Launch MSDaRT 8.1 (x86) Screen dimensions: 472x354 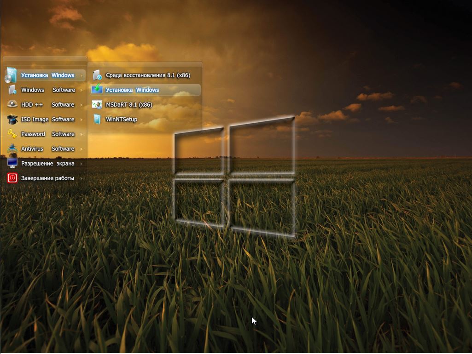145,104
